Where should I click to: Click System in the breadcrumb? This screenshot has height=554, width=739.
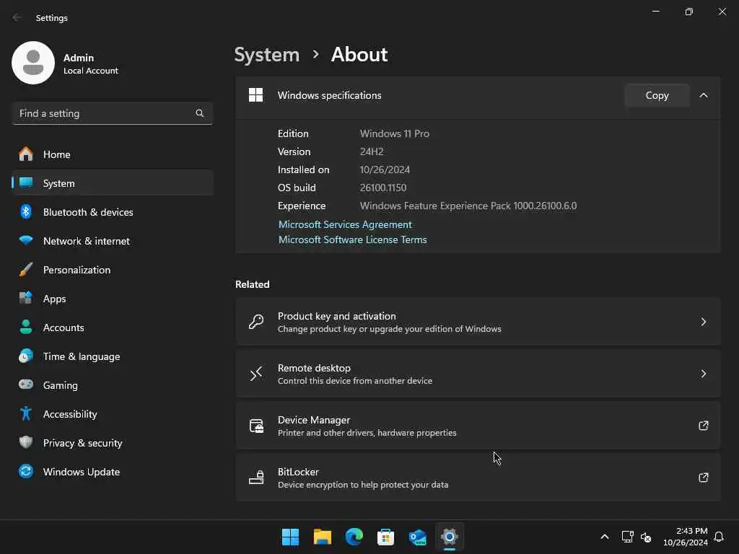(x=267, y=55)
